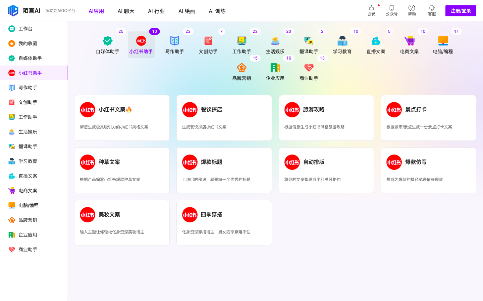
Task: Click description 帮您生成极具吸引力的小红书风格文案
Action: 114,127
